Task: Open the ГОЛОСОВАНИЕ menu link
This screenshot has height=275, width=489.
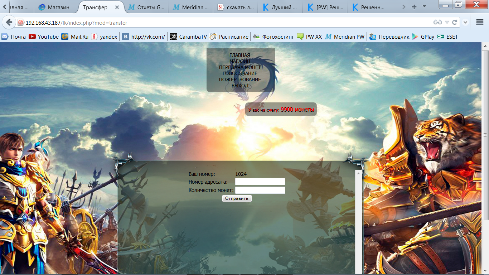Action: click(x=240, y=73)
